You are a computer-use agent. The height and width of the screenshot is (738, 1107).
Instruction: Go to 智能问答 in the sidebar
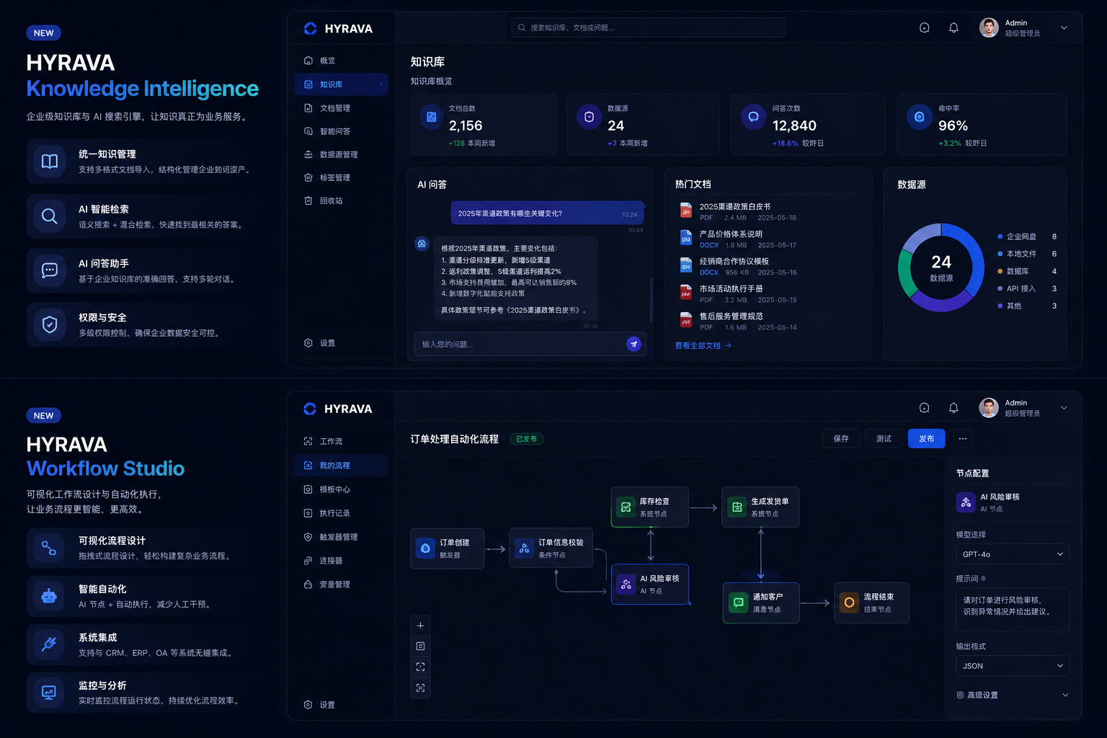point(341,131)
